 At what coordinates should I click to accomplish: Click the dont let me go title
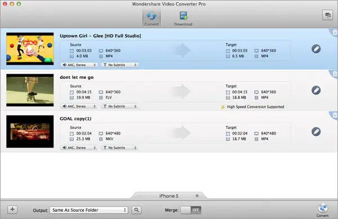[x=77, y=77]
